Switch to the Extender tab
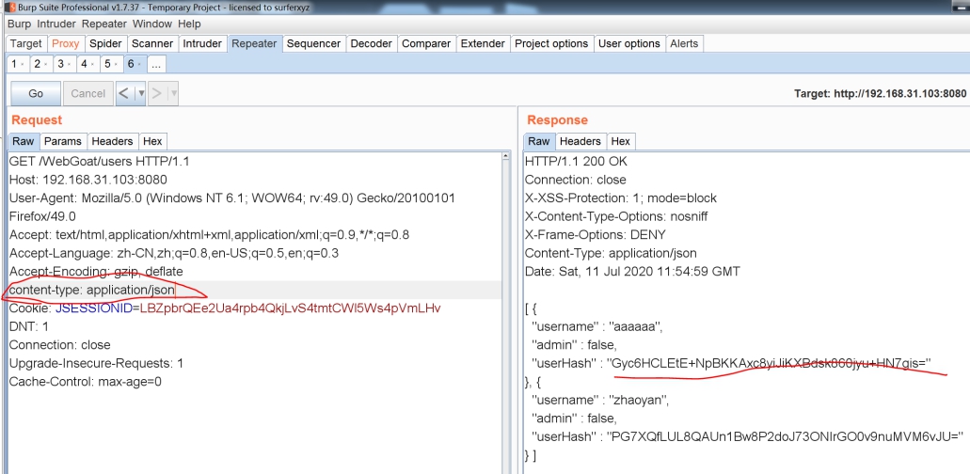This screenshot has width=970, height=474. (x=483, y=44)
